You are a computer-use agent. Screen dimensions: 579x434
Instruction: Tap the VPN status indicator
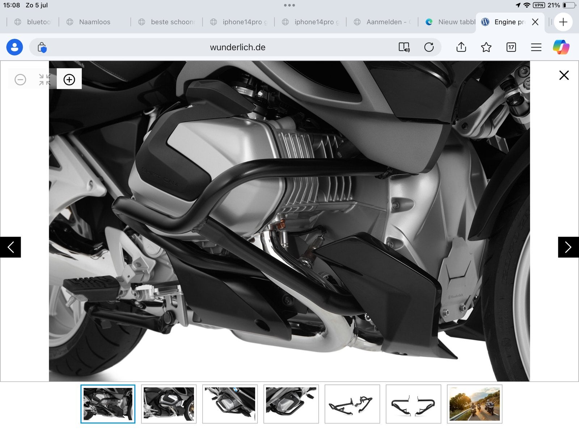(539, 5)
